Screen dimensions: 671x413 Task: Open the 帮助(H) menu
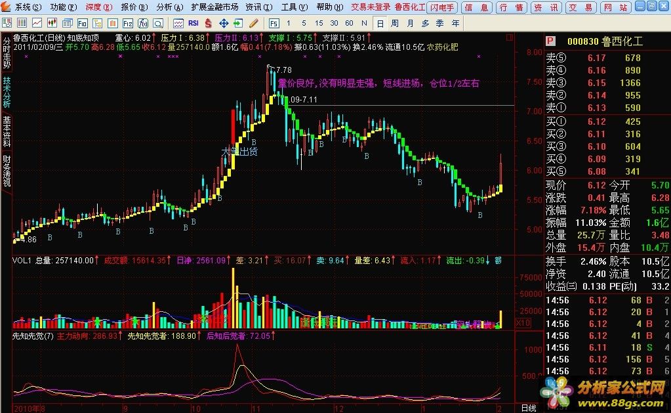click(330, 7)
